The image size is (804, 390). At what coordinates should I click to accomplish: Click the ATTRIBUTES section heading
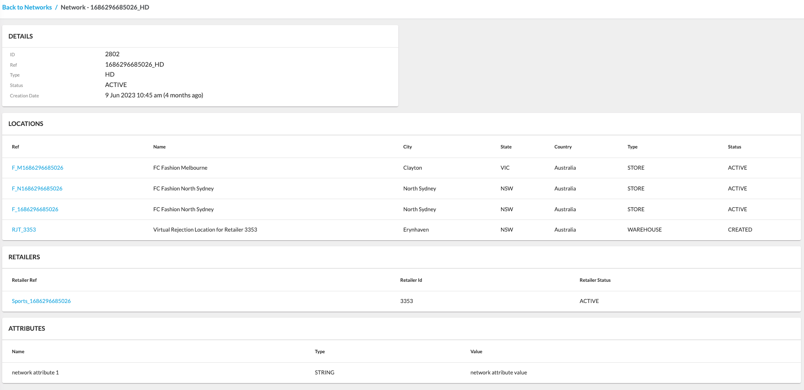coord(26,329)
